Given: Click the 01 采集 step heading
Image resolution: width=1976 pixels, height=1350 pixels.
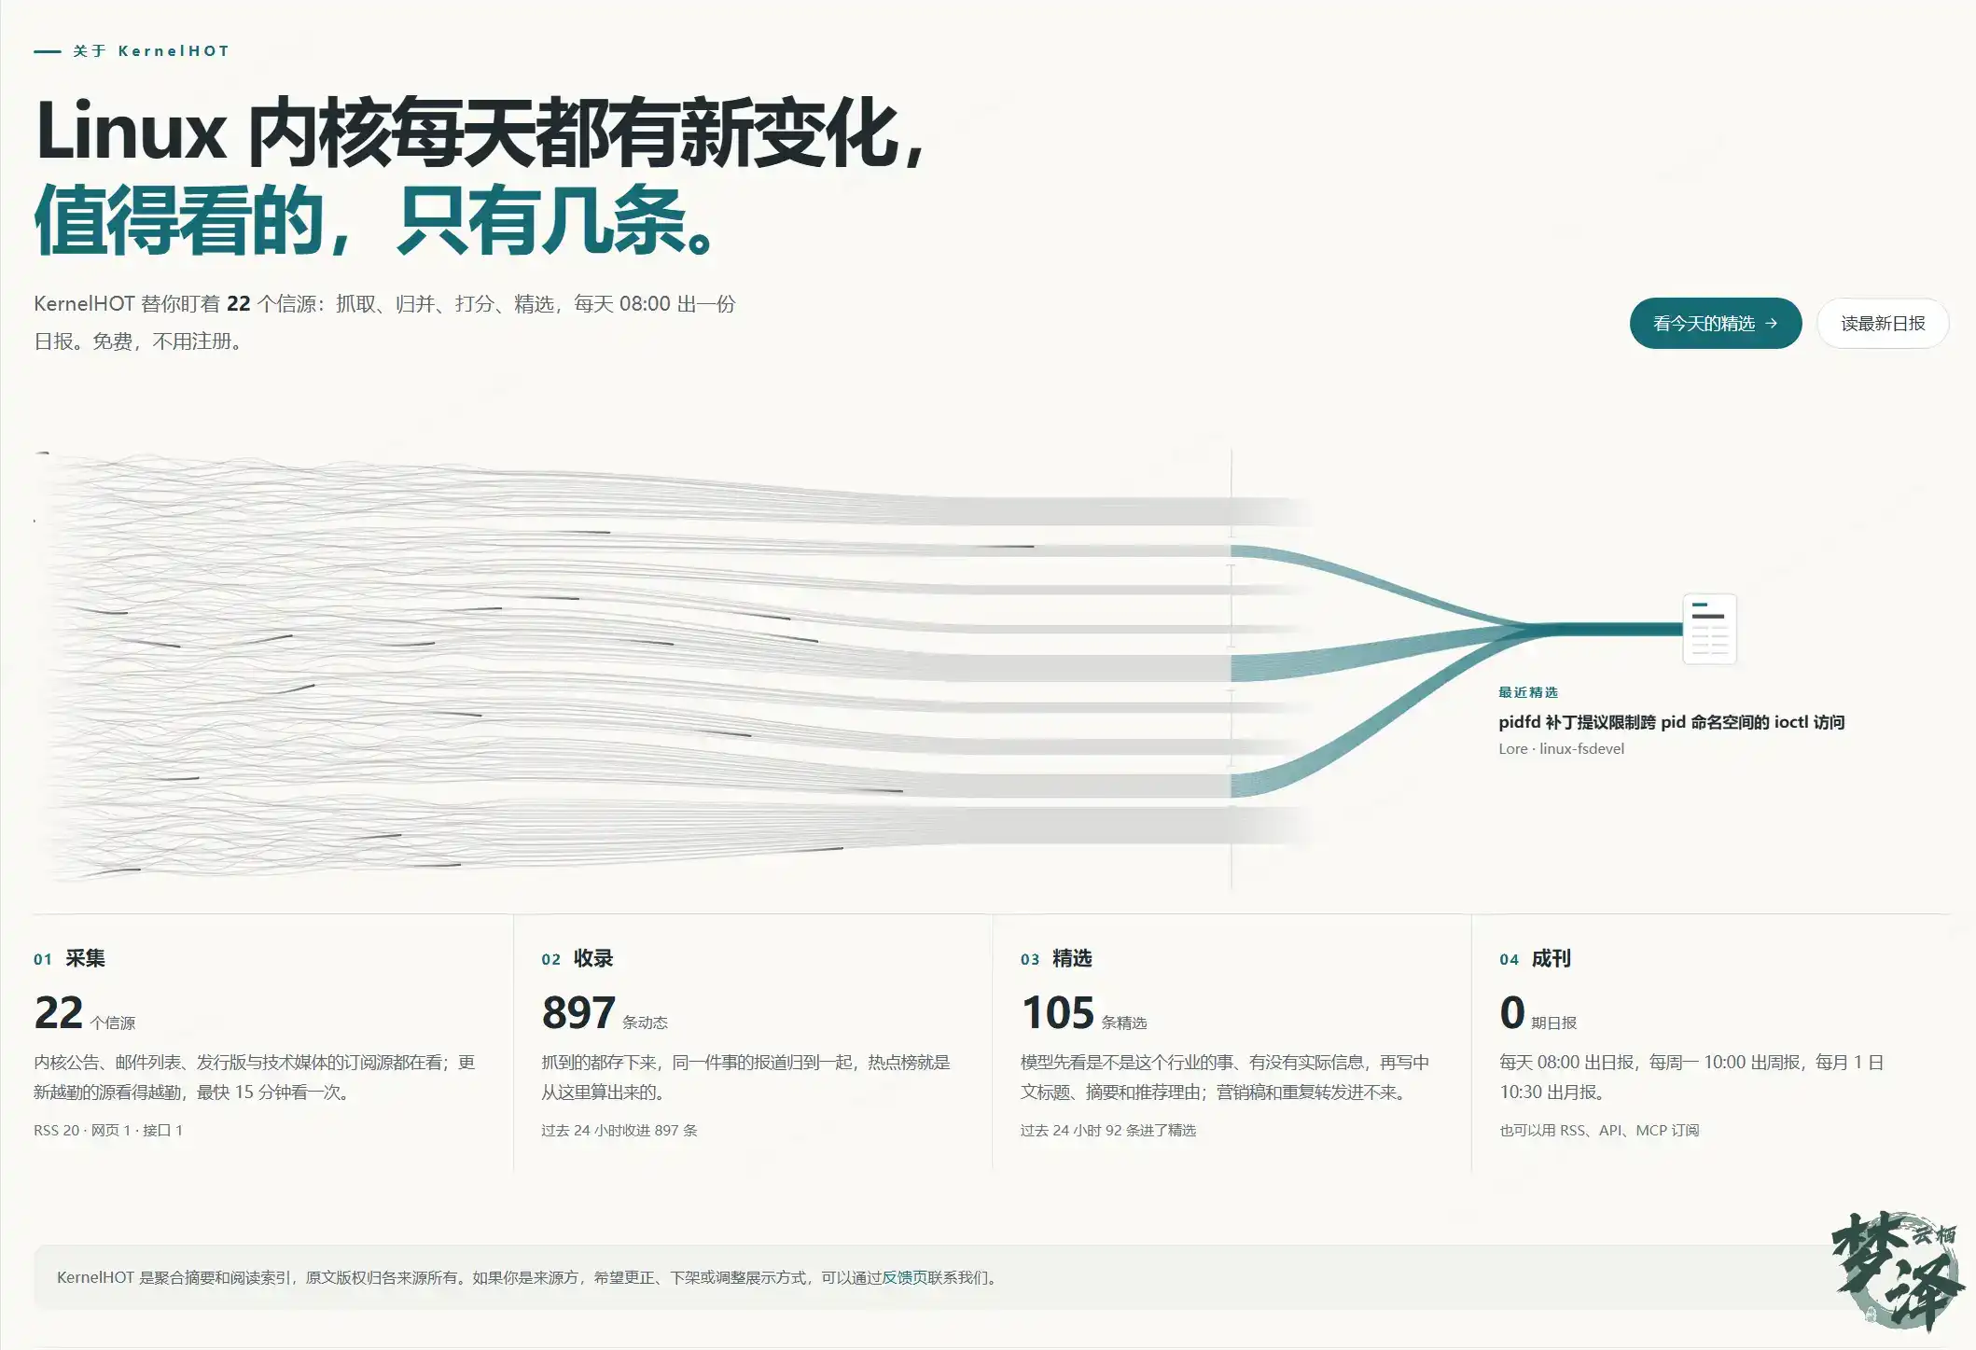Looking at the screenshot, I should click(x=70, y=958).
